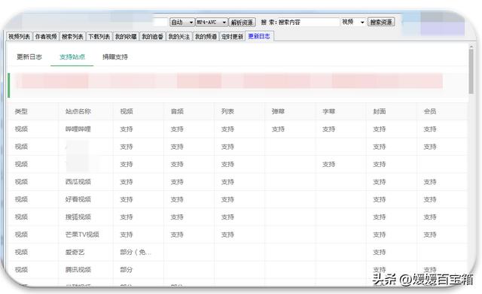Open the 视频 search type dropdown
The height and width of the screenshot is (294, 482).
pyautogui.click(x=353, y=22)
